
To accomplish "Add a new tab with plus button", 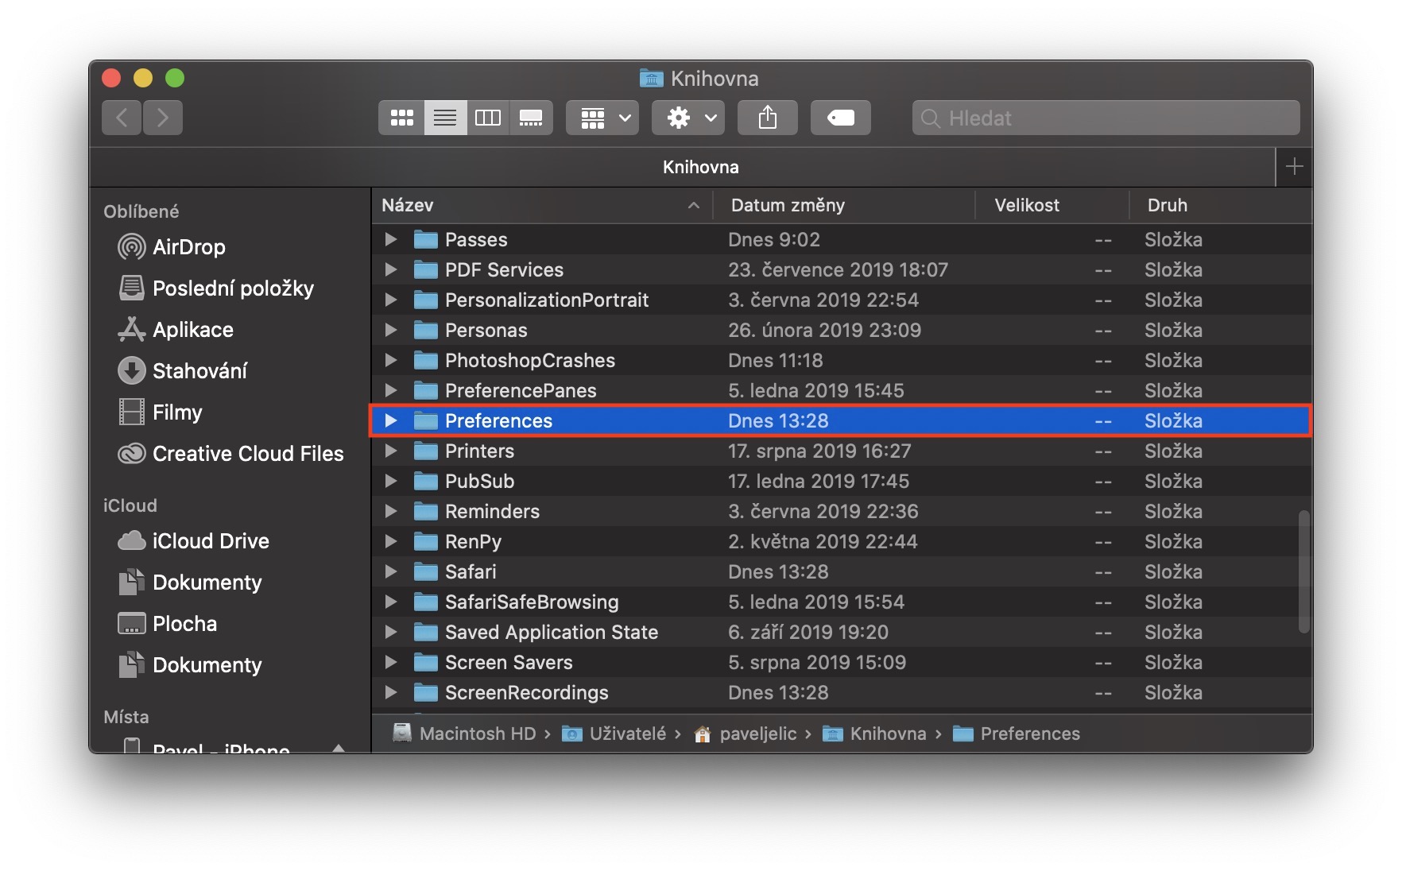I will (1294, 167).
